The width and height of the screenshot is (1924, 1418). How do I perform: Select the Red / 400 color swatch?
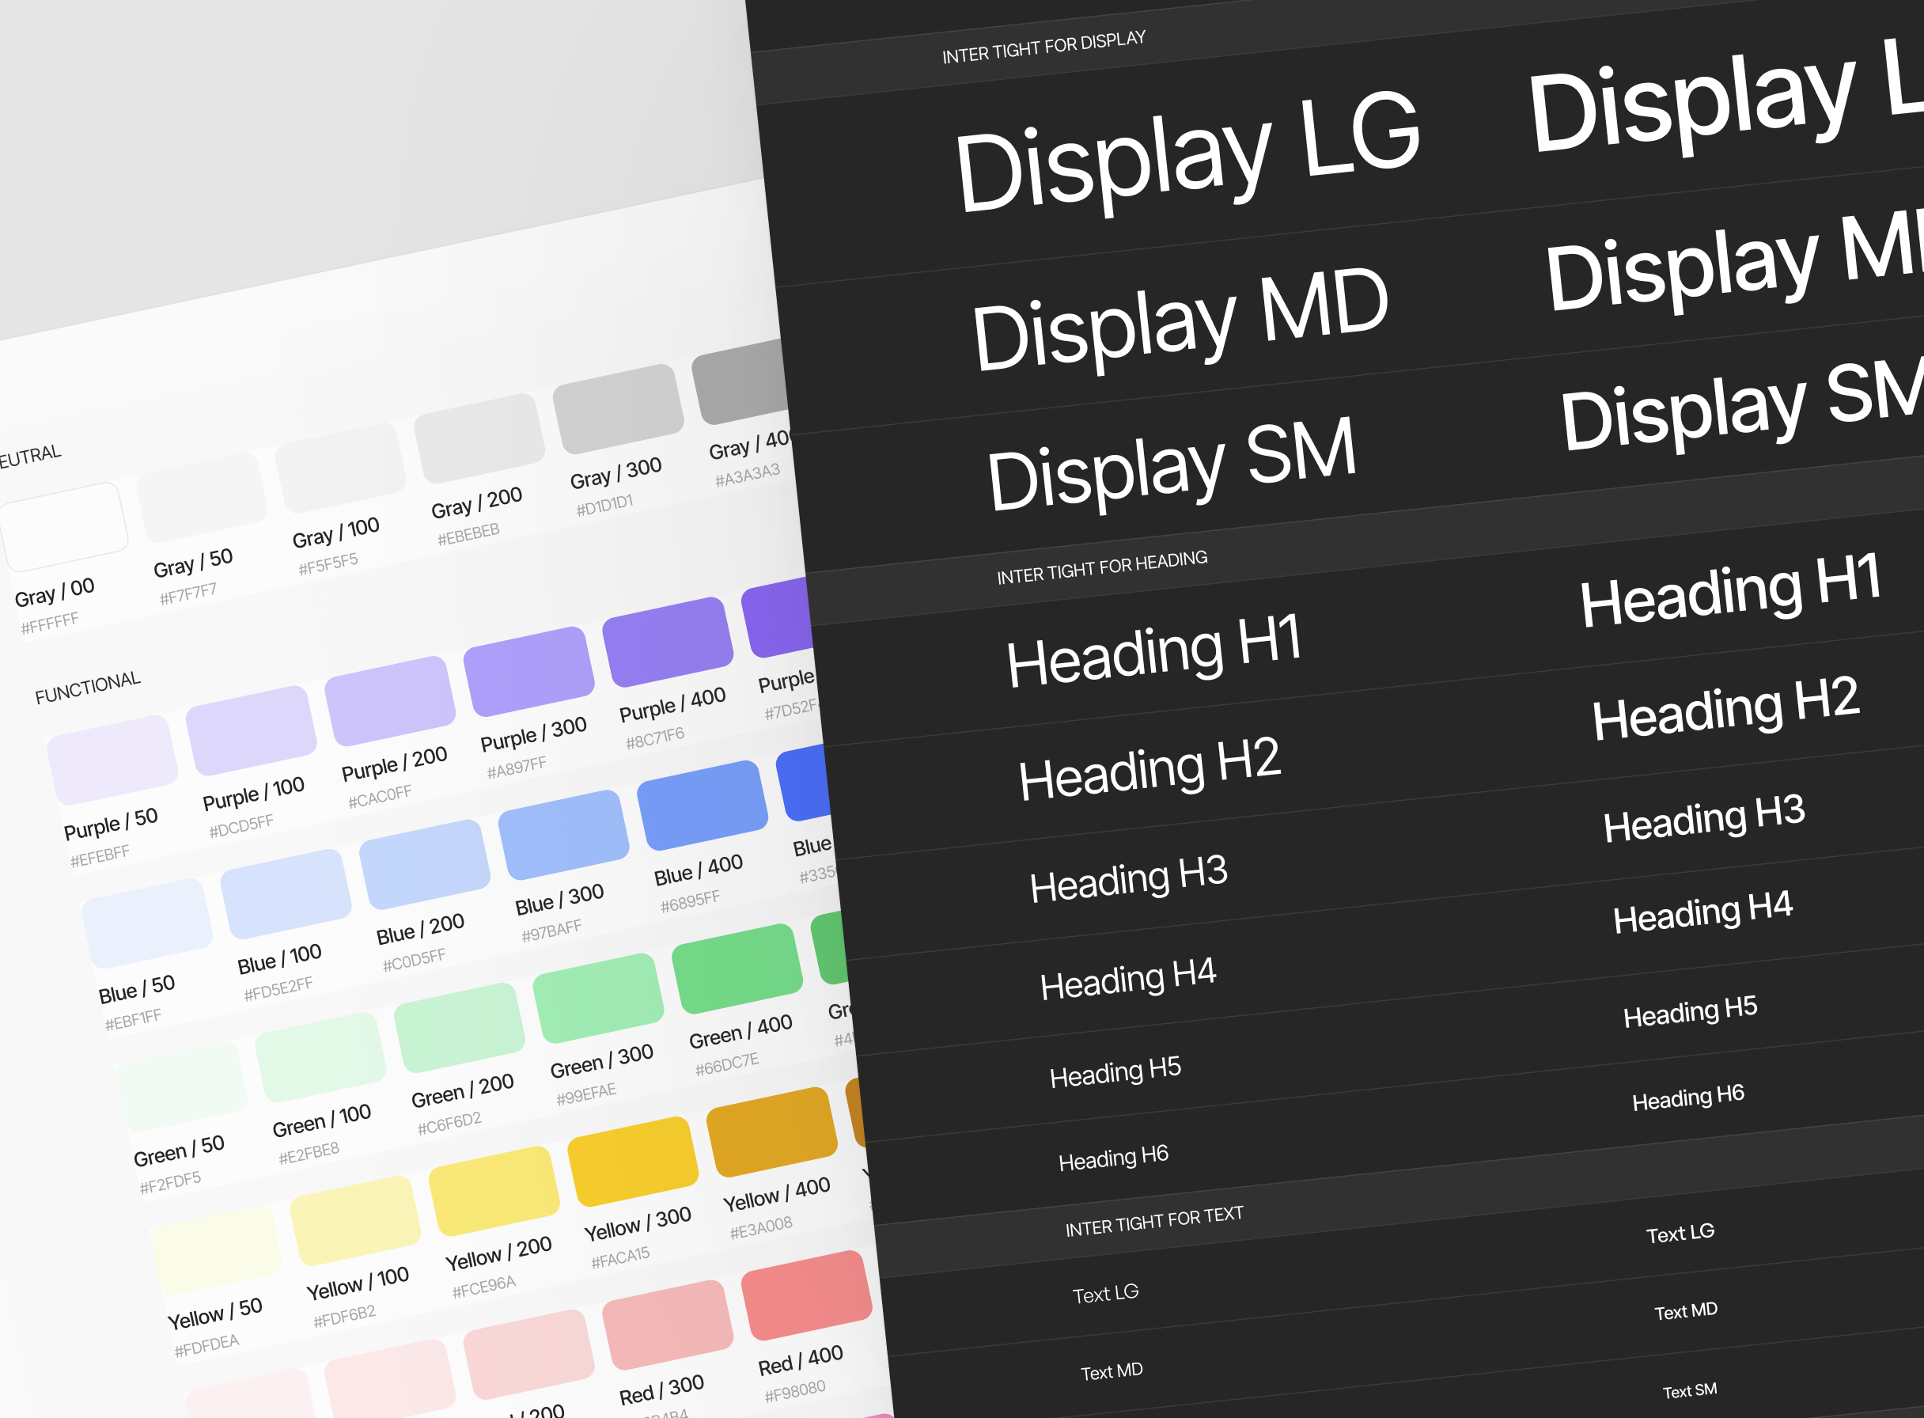coord(806,1295)
